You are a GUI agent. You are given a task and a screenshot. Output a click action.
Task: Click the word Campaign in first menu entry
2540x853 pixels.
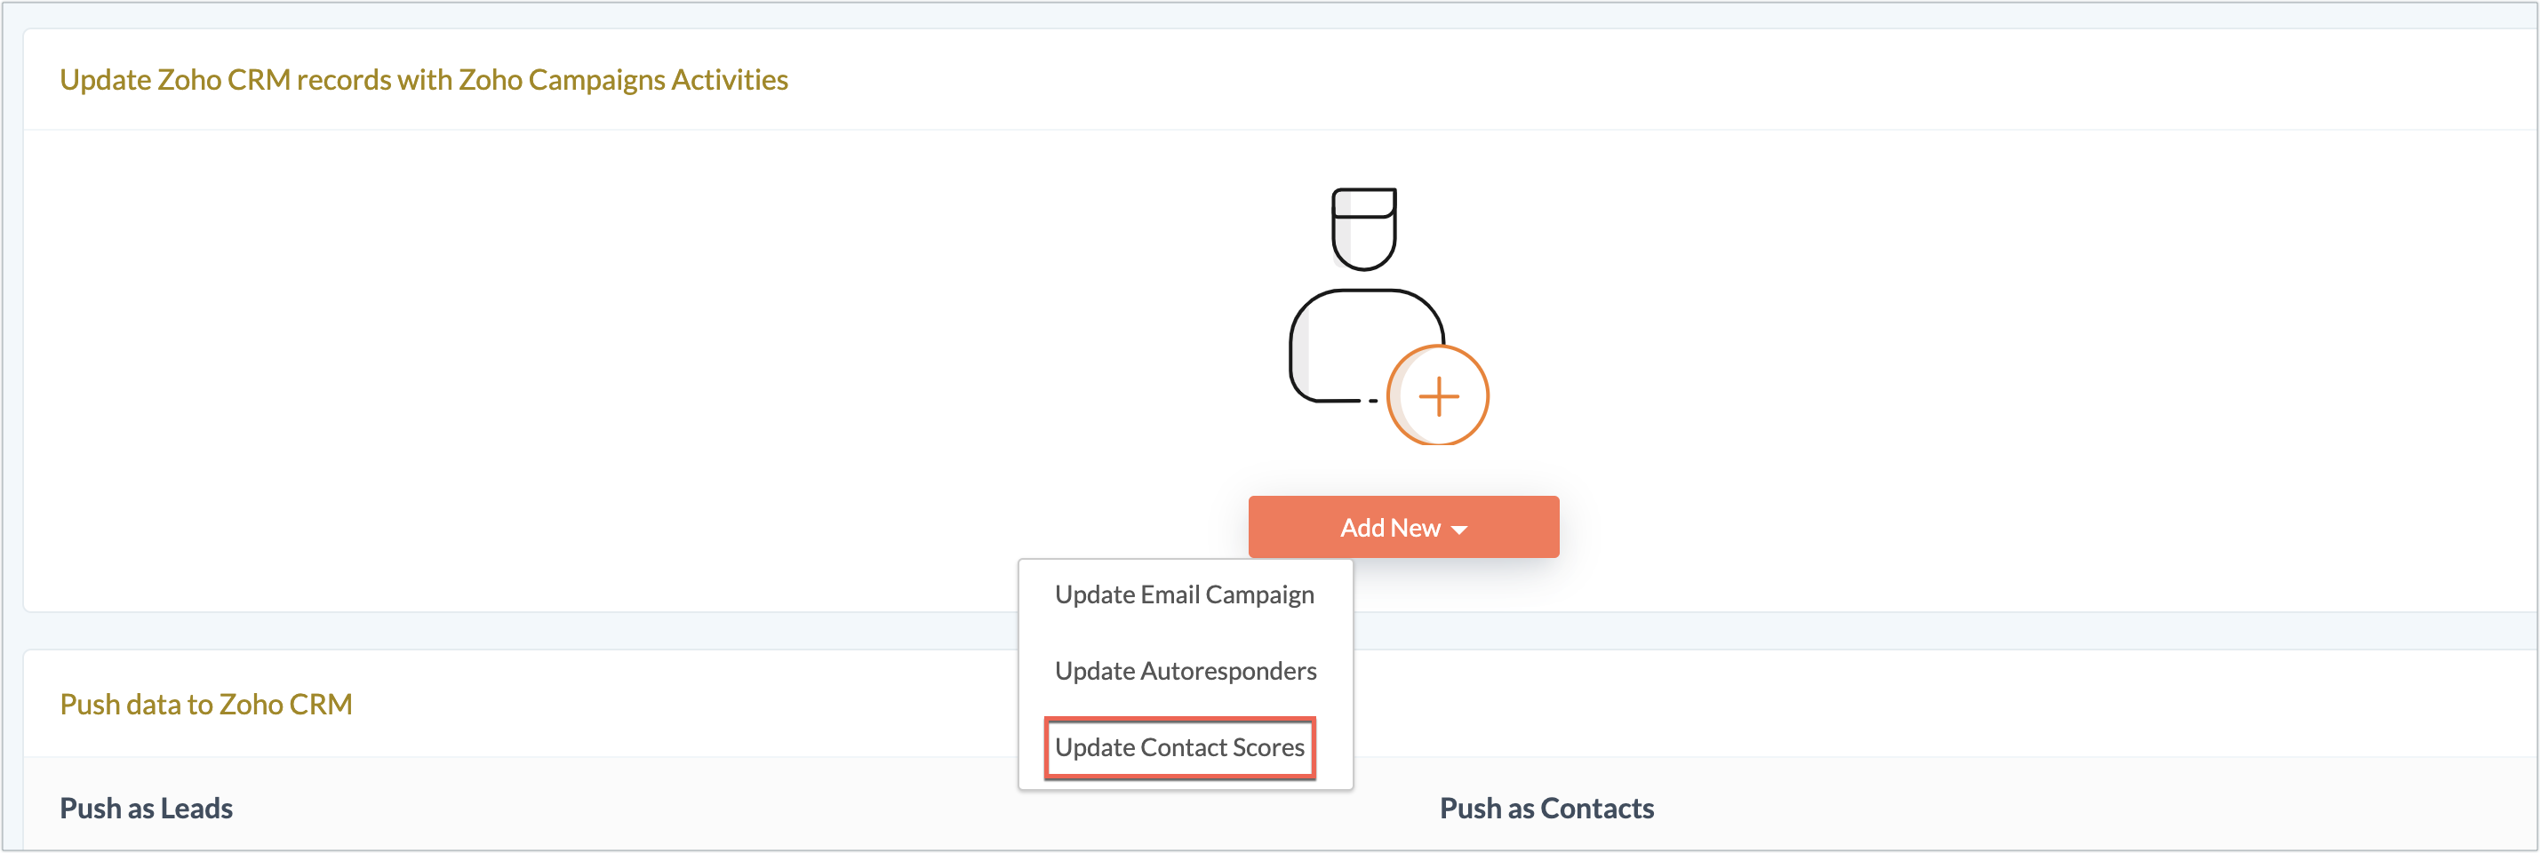coord(1259,594)
